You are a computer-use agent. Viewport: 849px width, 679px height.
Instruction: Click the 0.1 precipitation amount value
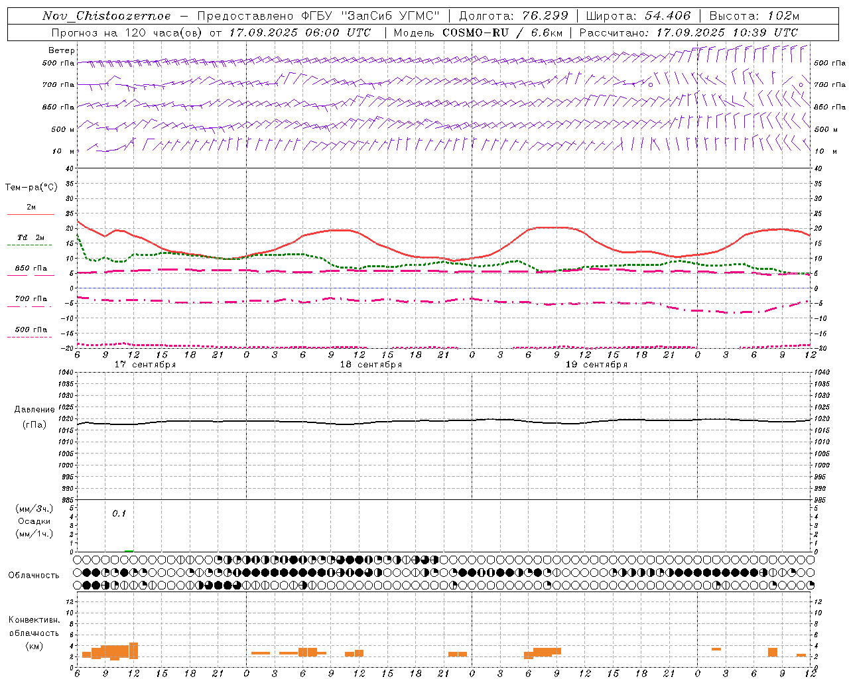[x=119, y=514]
